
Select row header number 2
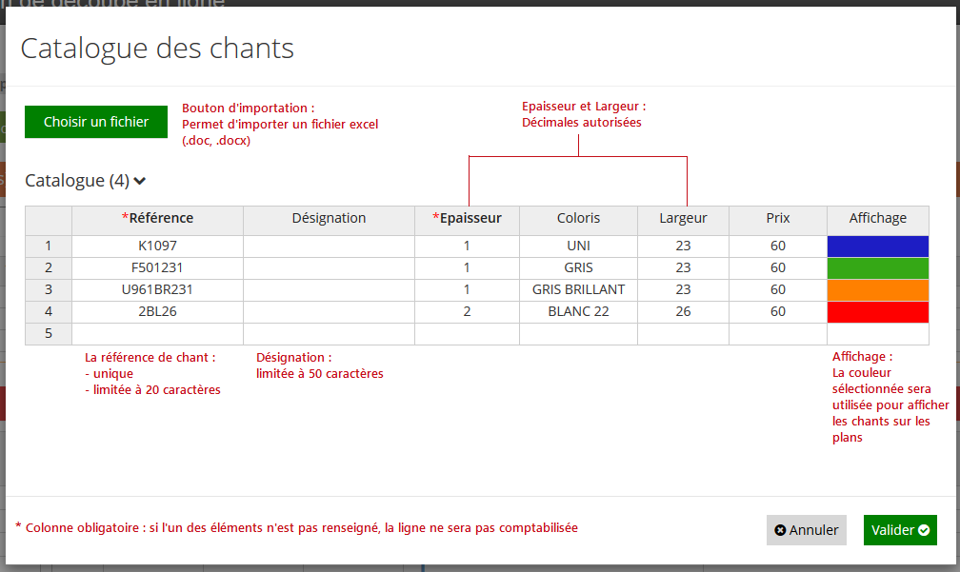(49, 268)
